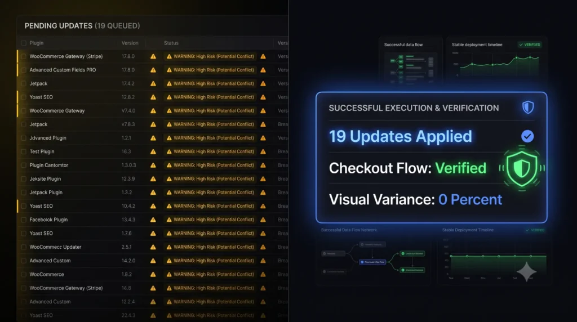Click glowing green shield beside Checkout Flow
The width and height of the screenshot is (577, 322).
click(522, 168)
